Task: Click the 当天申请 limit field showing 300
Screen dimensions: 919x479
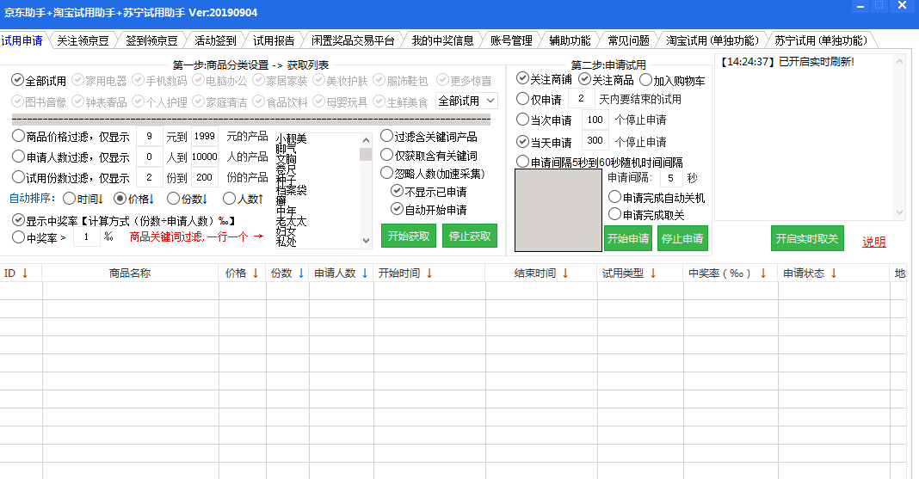Action: [x=595, y=140]
